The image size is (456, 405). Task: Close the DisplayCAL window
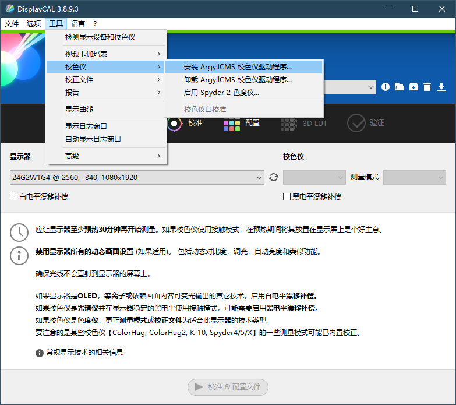442,9
